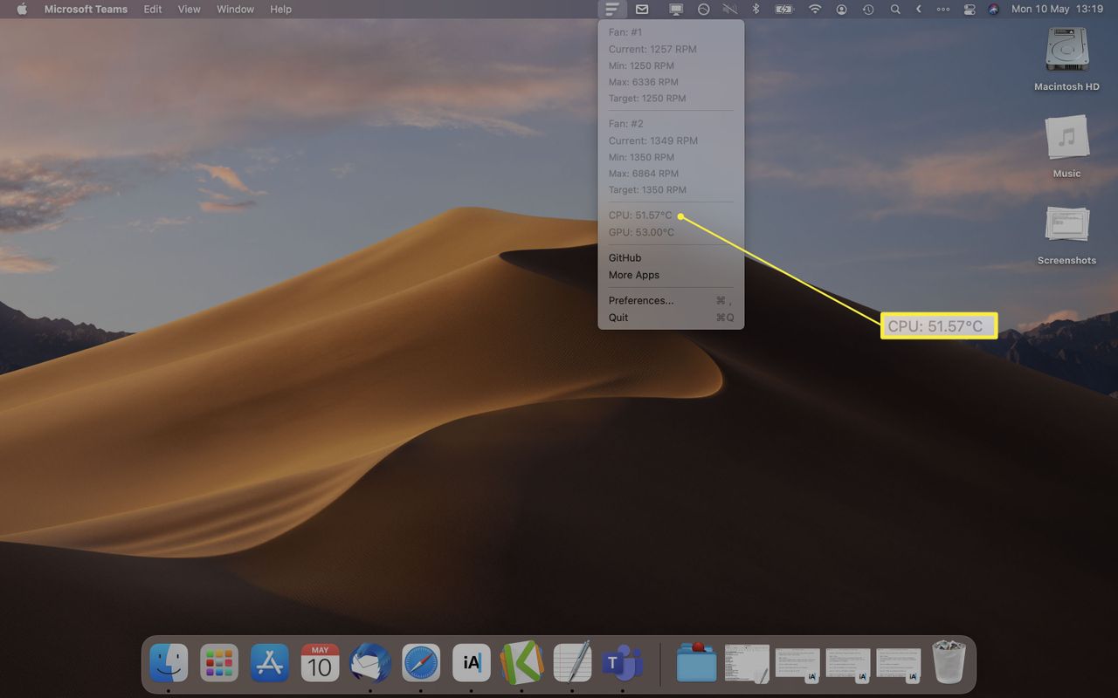The width and height of the screenshot is (1118, 698).
Task: Open the Apple menu
Action: click(x=22, y=9)
